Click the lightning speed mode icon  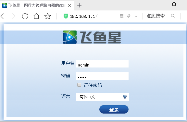coord(129,16)
